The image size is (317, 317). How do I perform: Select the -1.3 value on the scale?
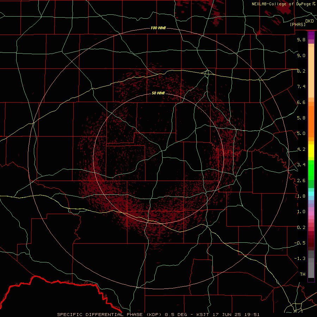pos(300,259)
